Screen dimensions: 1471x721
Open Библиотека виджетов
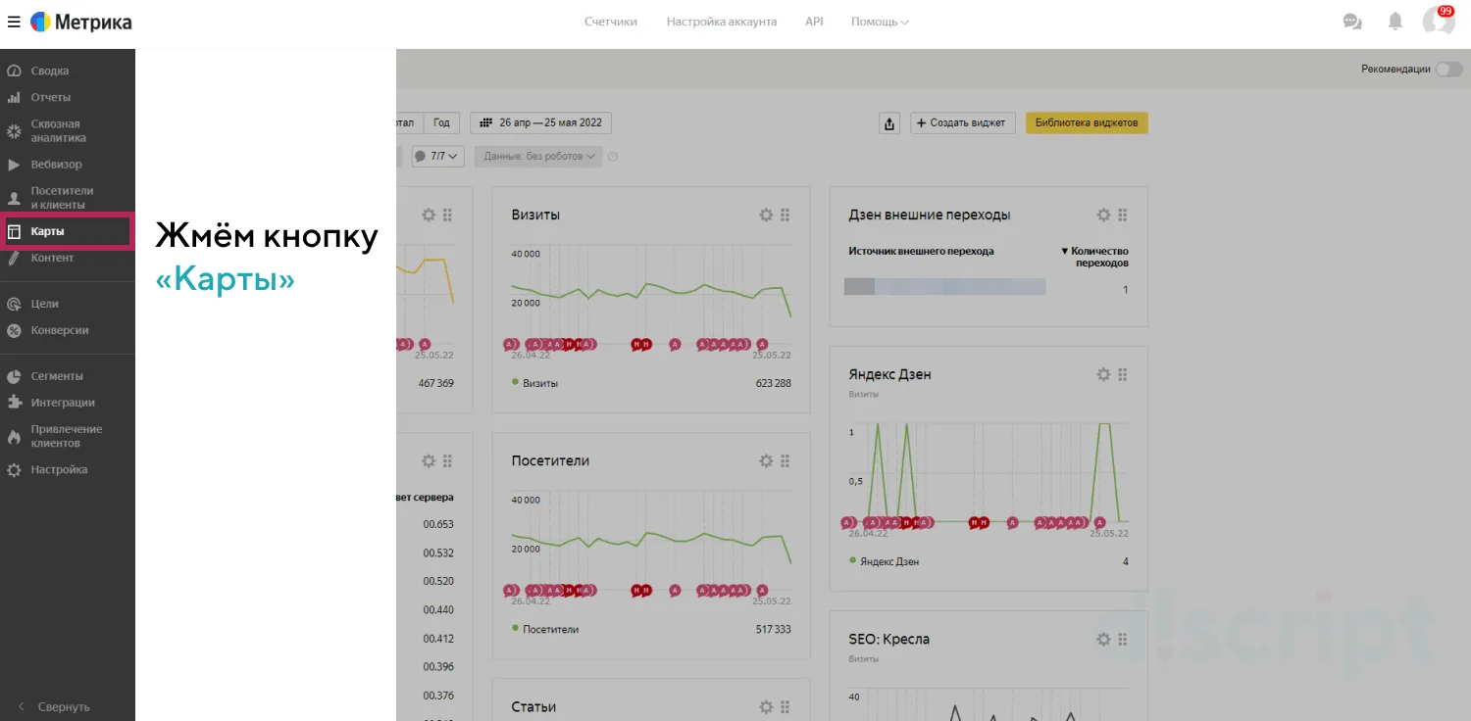coord(1087,123)
